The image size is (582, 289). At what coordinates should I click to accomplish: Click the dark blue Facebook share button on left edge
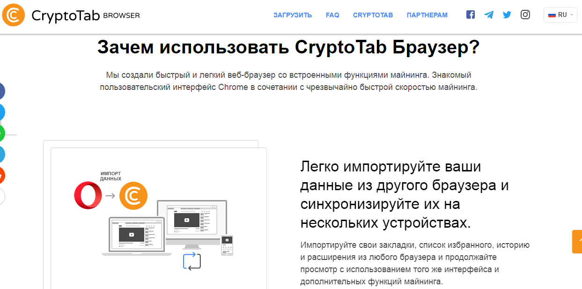2,91
